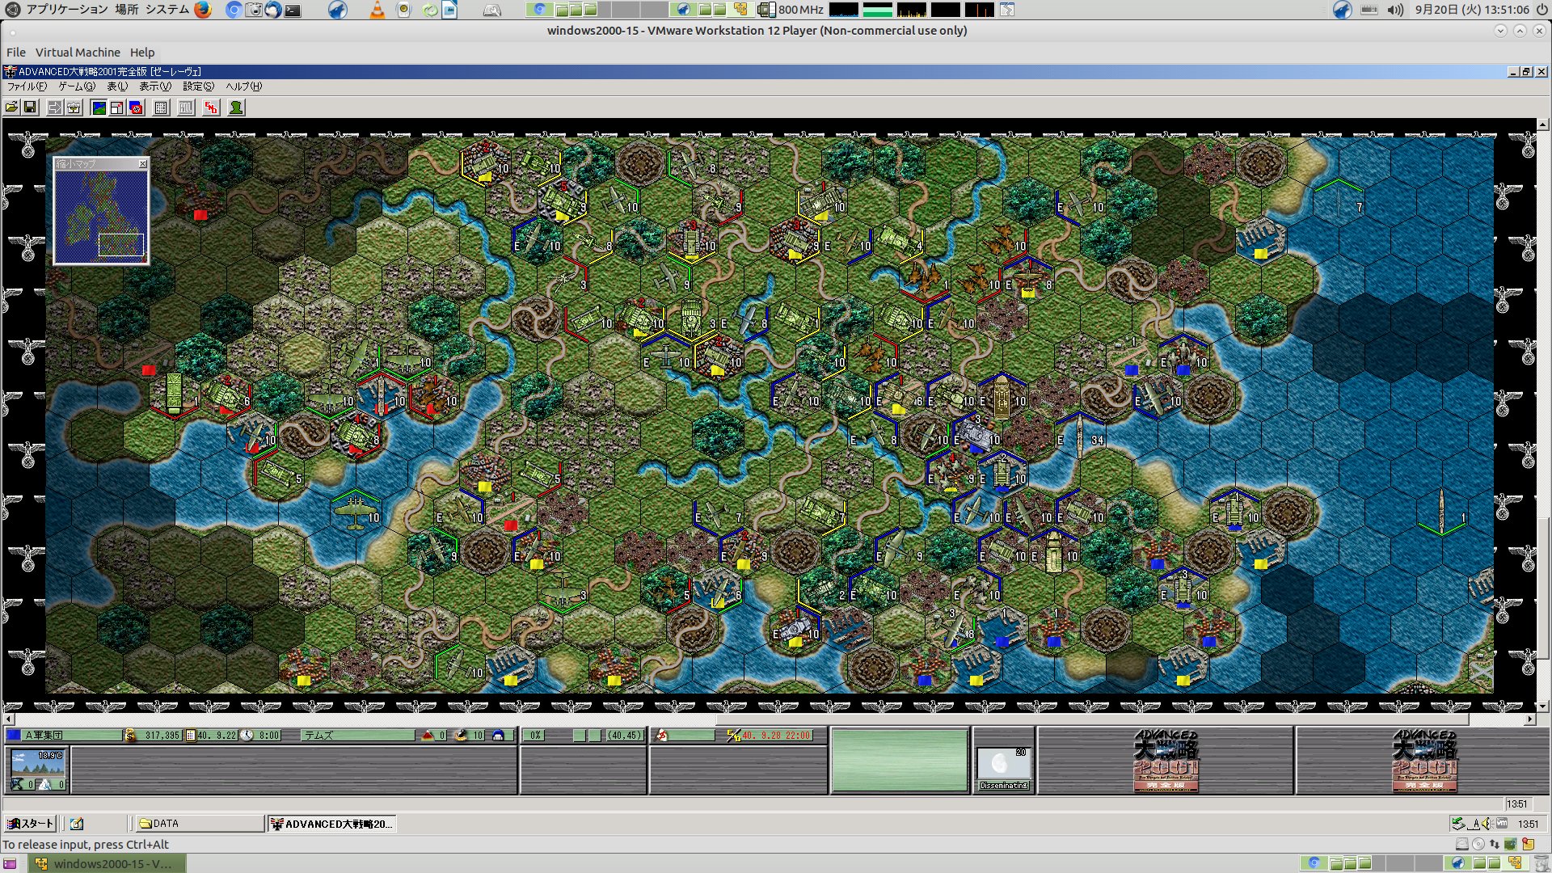1552x873 pixels.
Task: Click the red mountain icon in status bar
Action: pyautogui.click(x=428, y=736)
